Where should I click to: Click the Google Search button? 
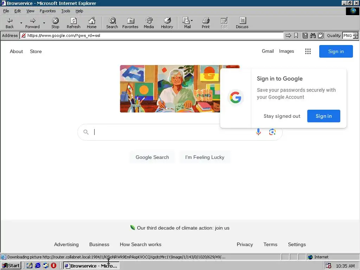coord(152,157)
